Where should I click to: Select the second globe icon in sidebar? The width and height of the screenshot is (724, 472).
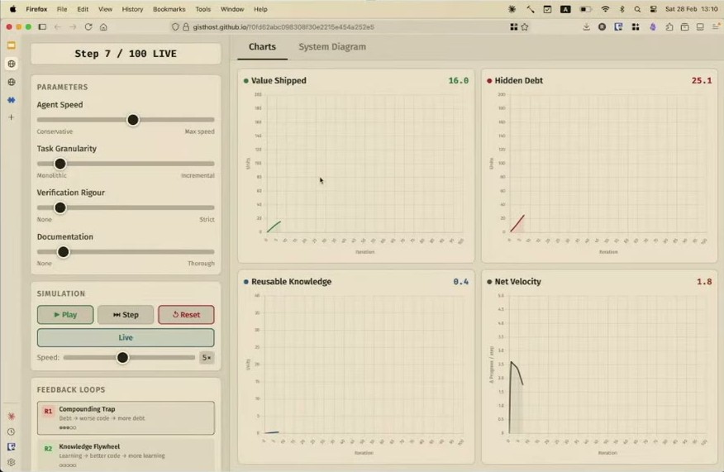(12, 82)
